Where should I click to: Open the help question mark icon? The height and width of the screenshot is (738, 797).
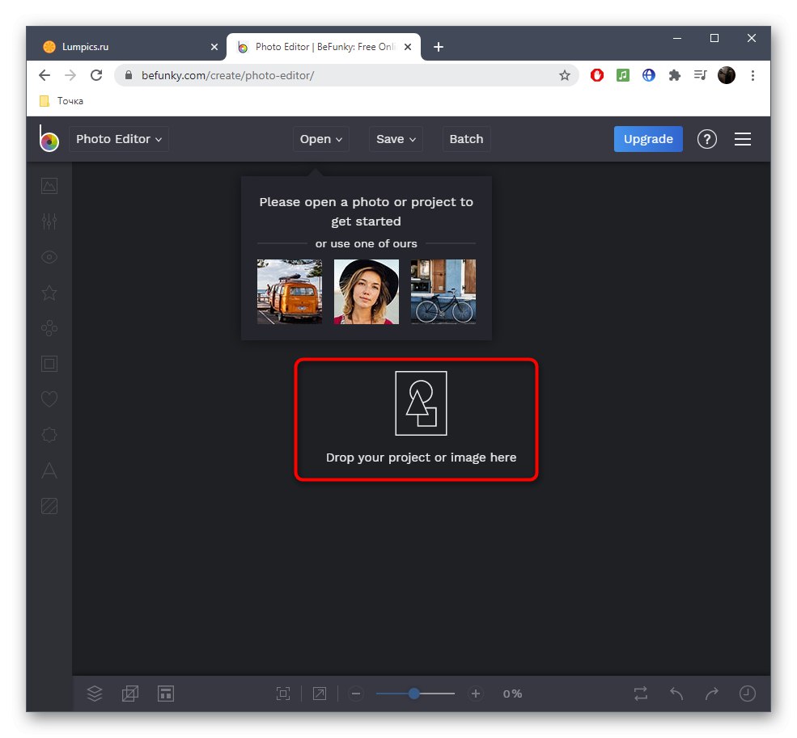(x=707, y=139)
